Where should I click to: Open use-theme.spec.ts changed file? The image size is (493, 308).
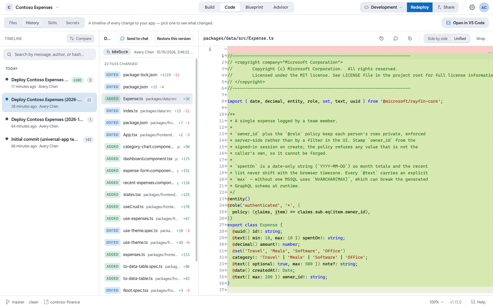[147, 231]
